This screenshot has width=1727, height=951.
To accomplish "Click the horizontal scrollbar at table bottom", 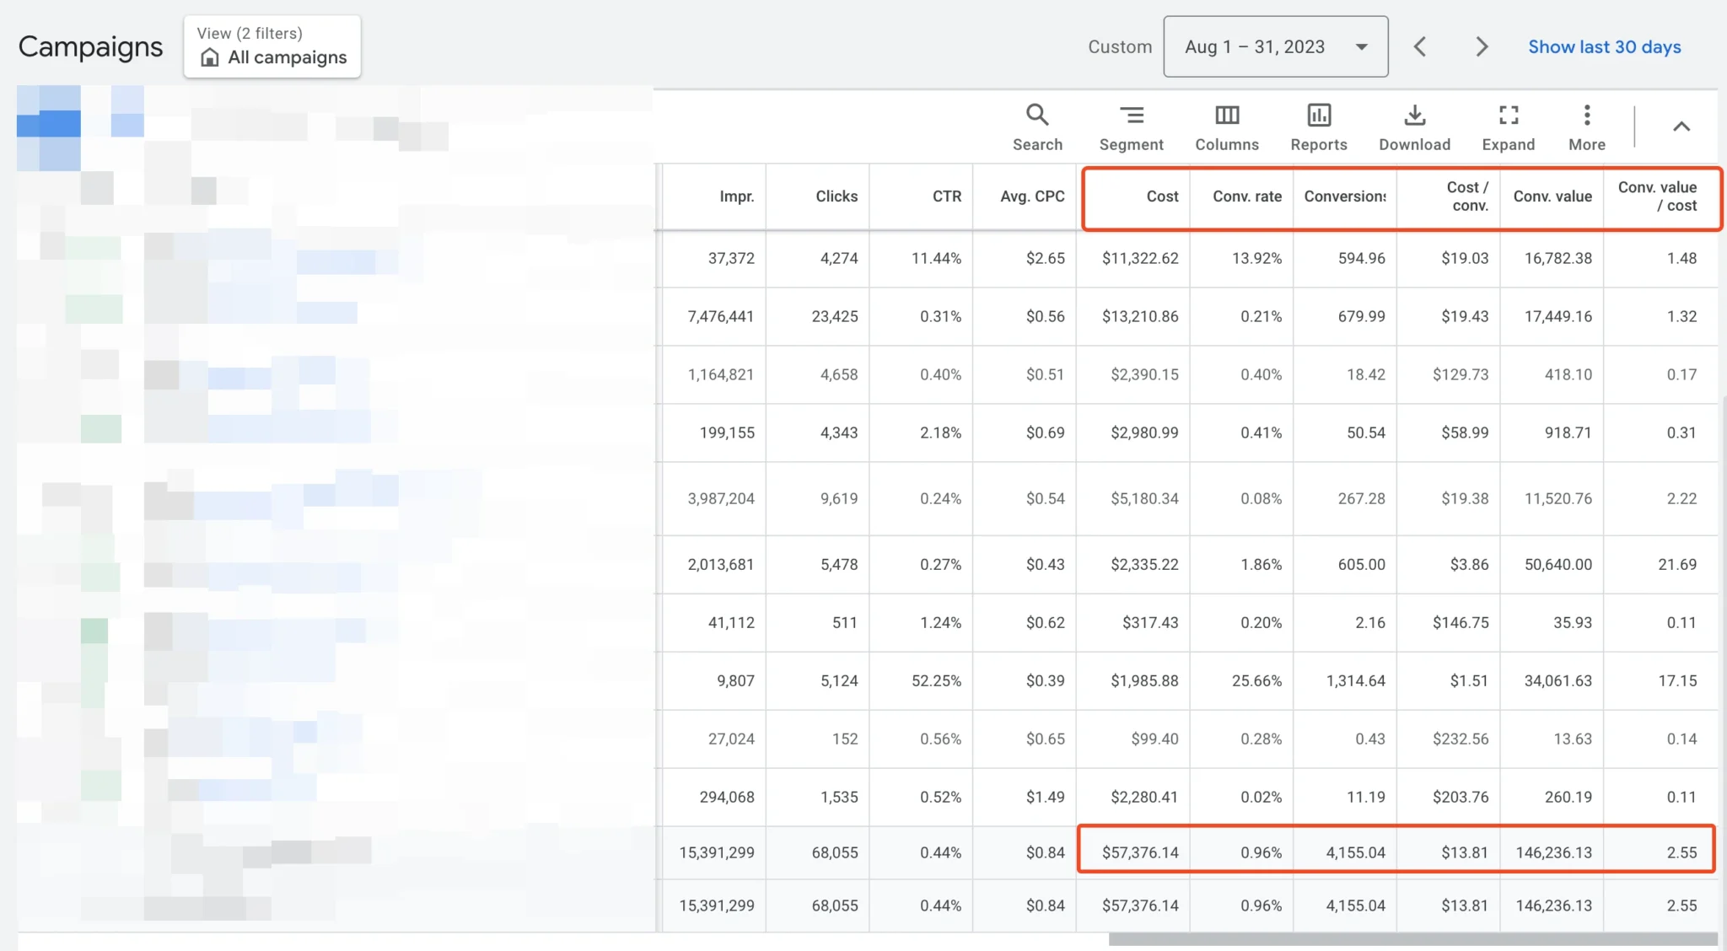I will pyautogui.click(x=1412, y=939).
